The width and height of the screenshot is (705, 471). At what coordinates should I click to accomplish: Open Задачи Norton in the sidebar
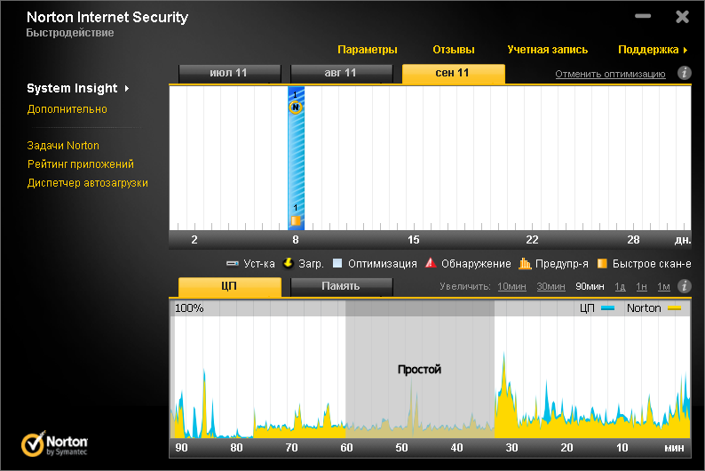coord(63,146)
